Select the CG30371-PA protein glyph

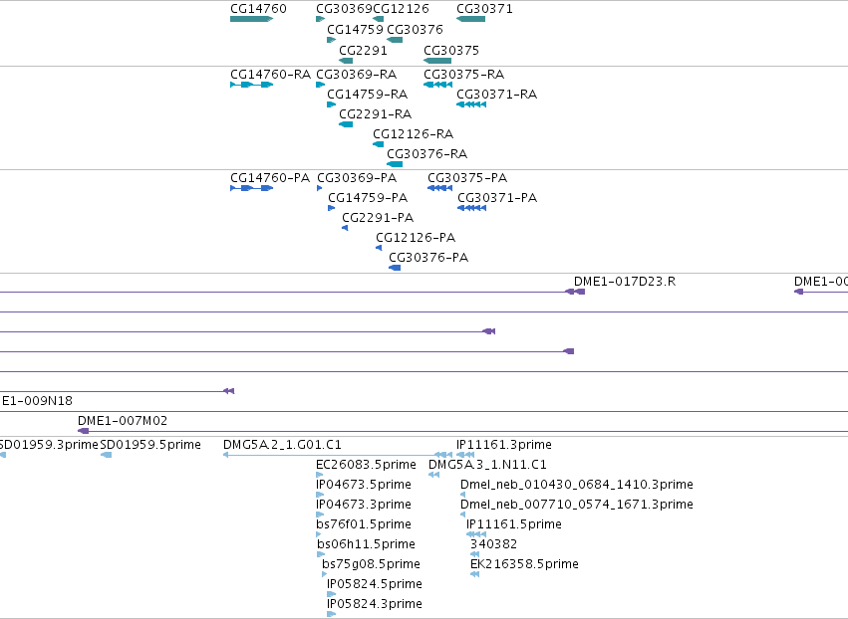[x=471, y=208]
